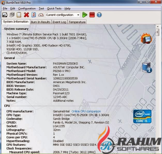Switch to the Event Log tab
This screenshot has width=162, height=154.
click(x=59, y=22)
